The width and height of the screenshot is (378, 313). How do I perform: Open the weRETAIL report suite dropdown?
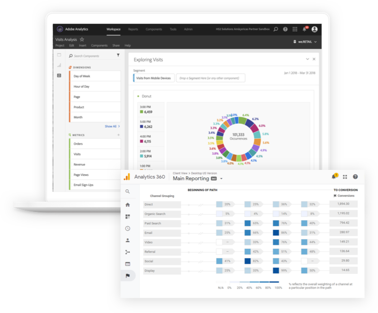tap(305, 42)
